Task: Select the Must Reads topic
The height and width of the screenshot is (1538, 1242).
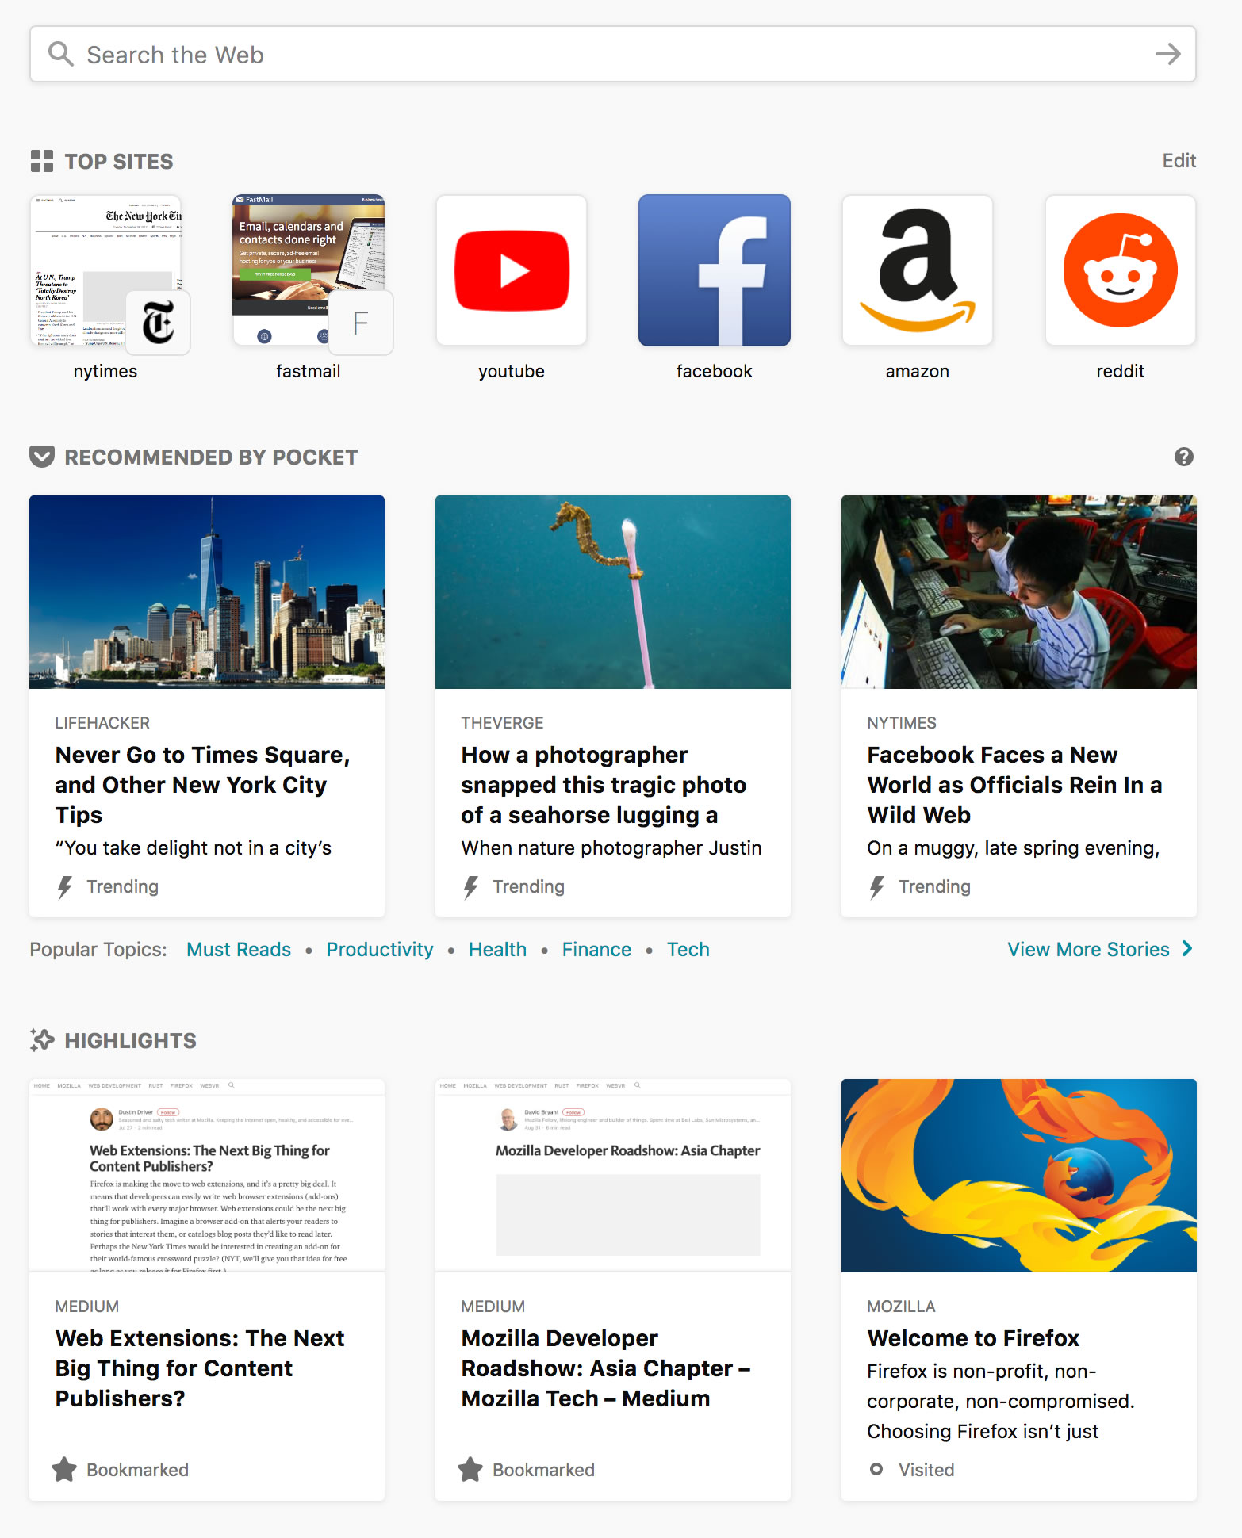Action: pyautogui.click(x=239, y=949)
